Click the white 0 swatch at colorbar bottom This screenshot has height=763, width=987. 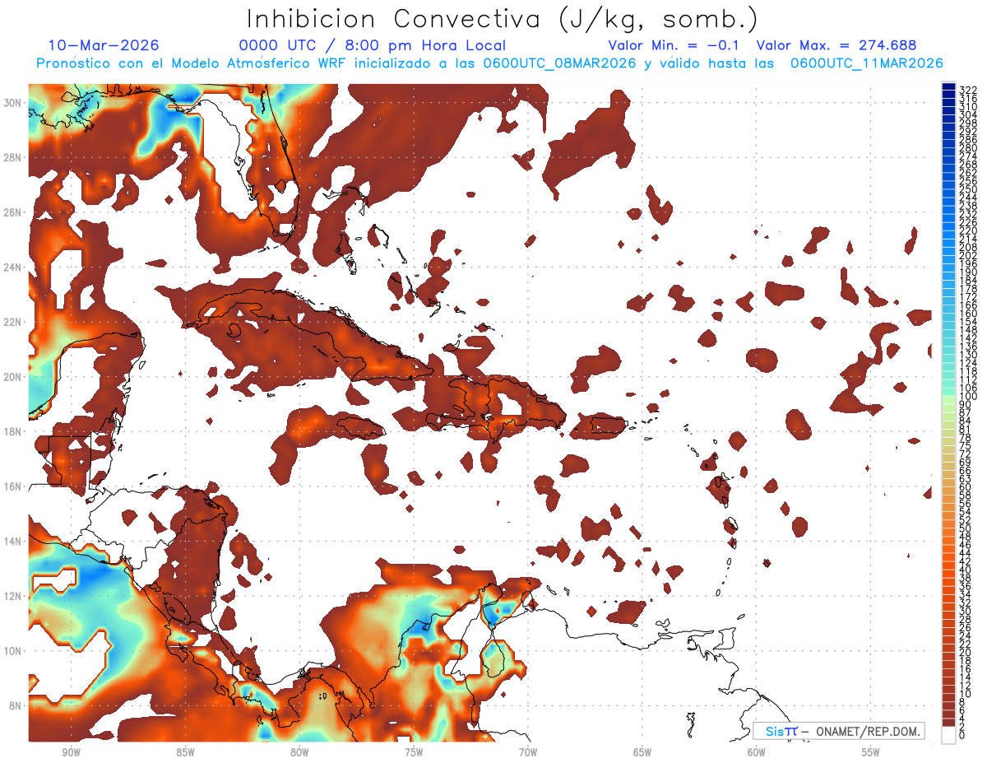click(948, 733)
